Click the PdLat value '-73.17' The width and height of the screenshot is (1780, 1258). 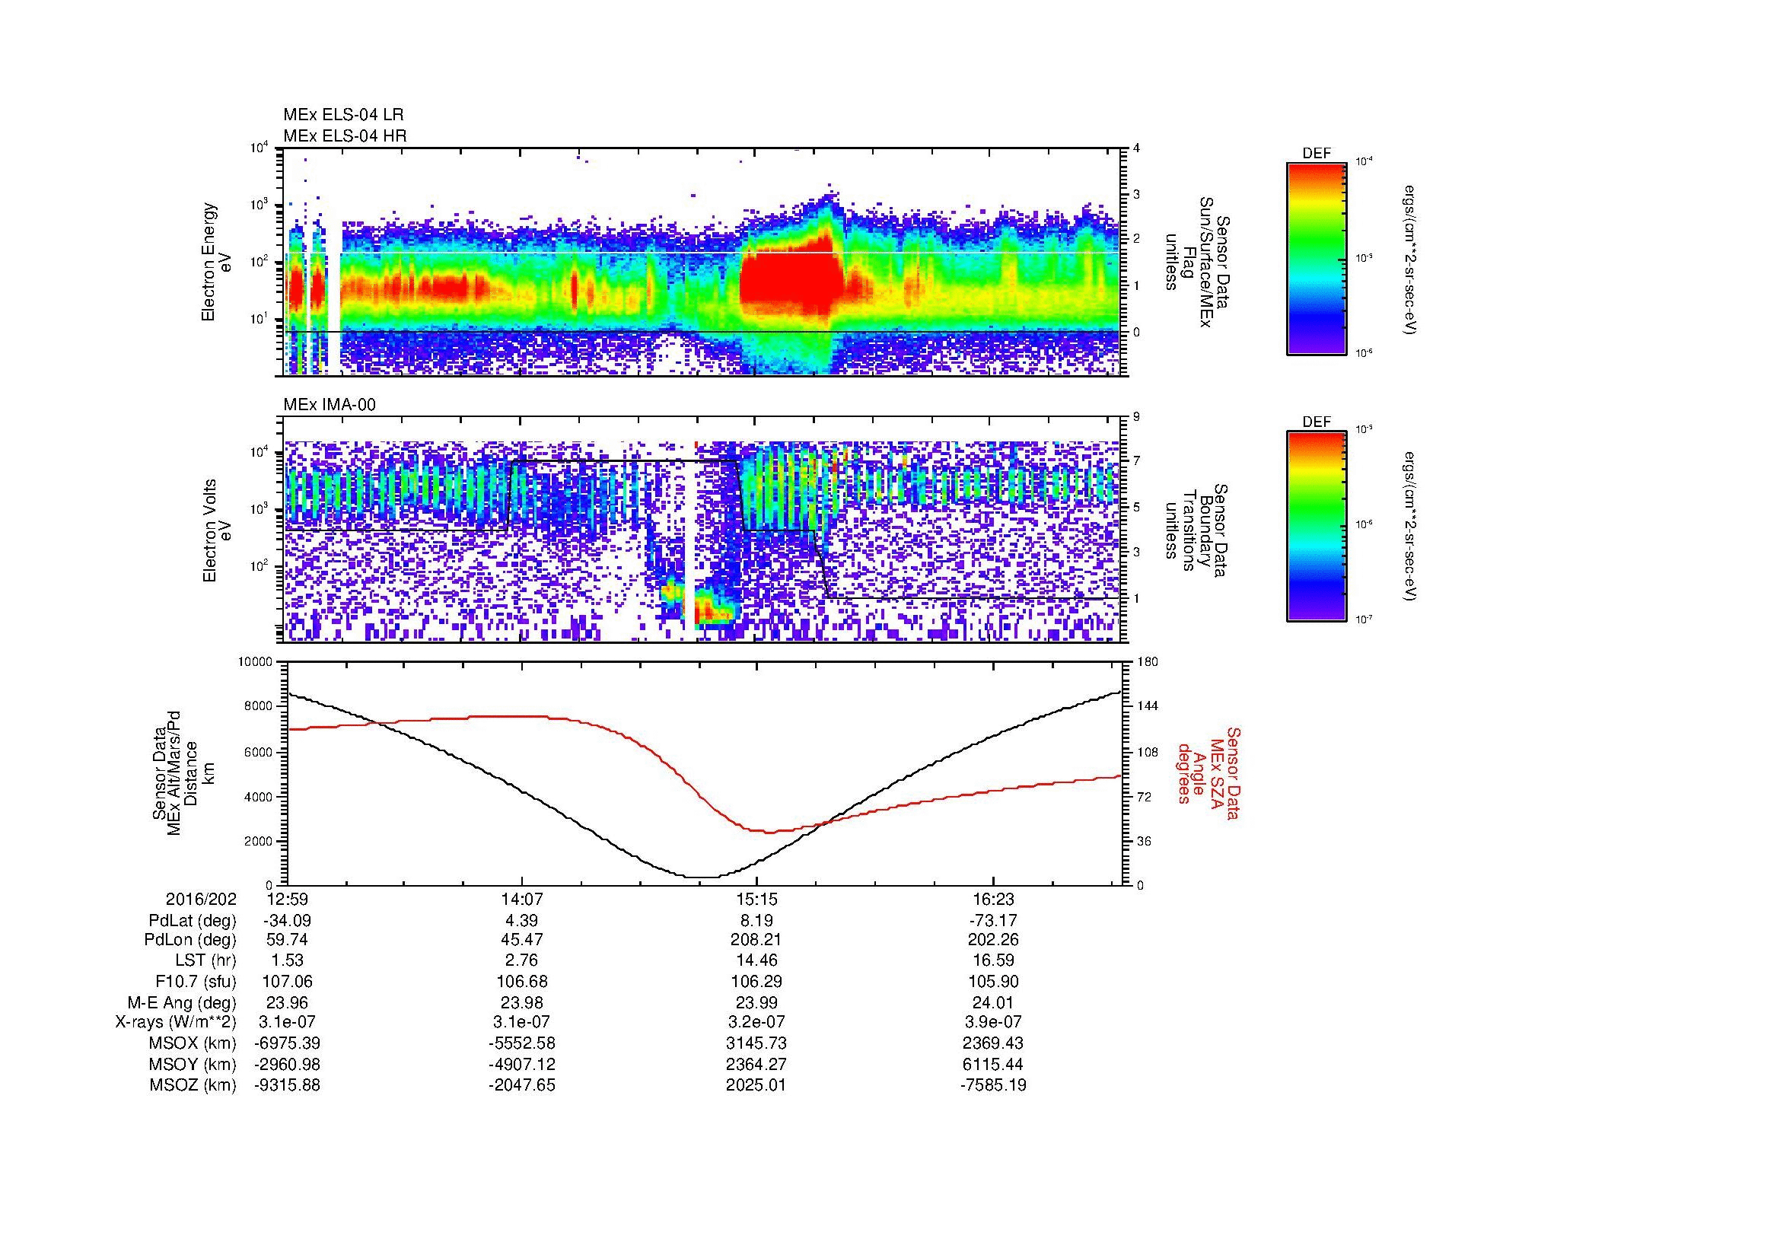(x=992, y=921)
